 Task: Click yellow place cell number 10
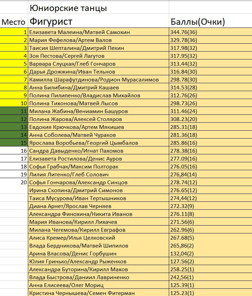click(x=14, y=103)
